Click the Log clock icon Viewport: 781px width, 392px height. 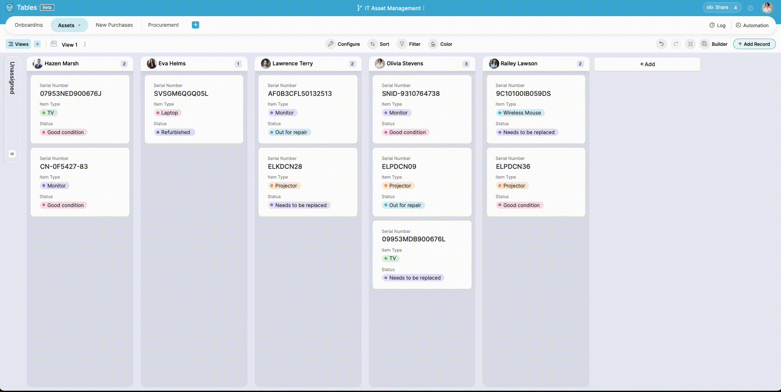pyautogui.click(x=712, y=25)
